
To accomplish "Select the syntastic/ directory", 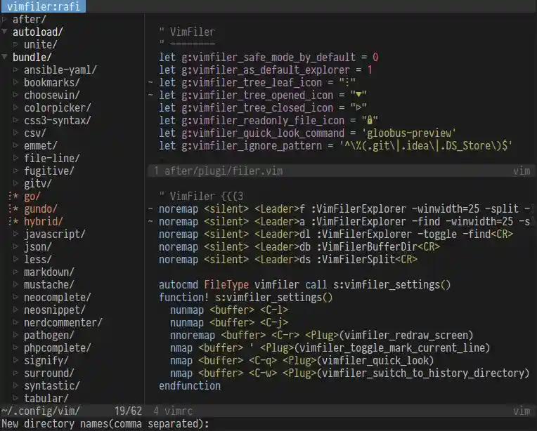I will [x=52, y=386].
